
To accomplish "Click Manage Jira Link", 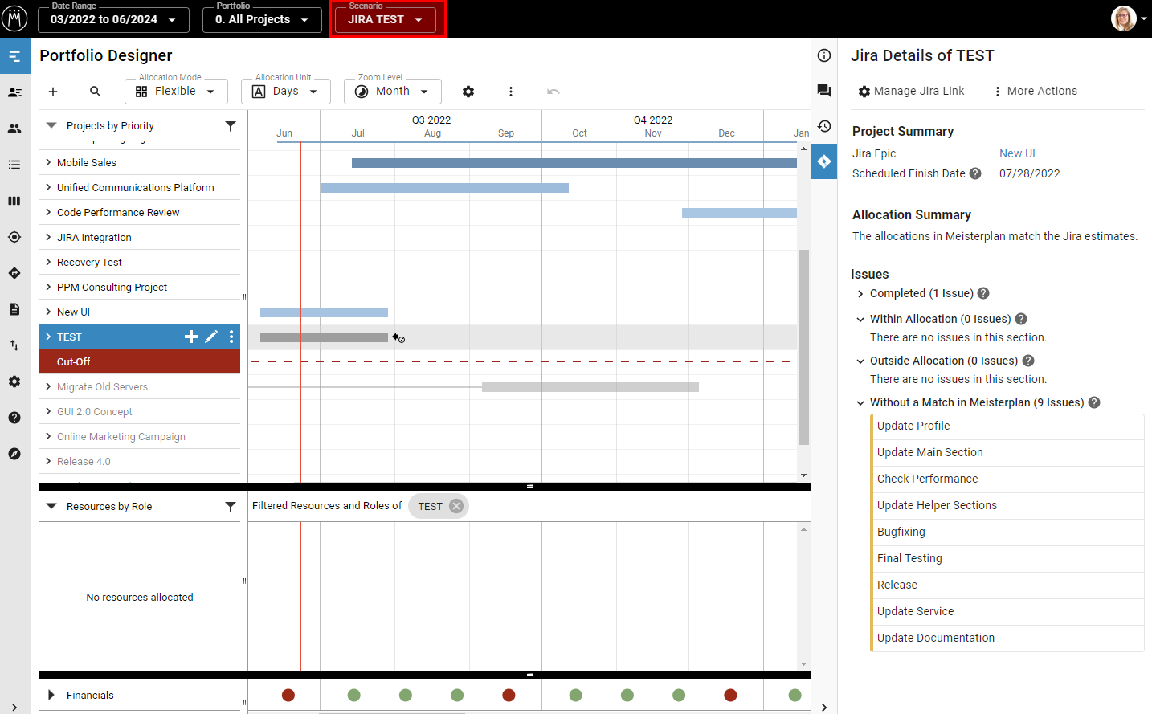I will click(911, 92).
